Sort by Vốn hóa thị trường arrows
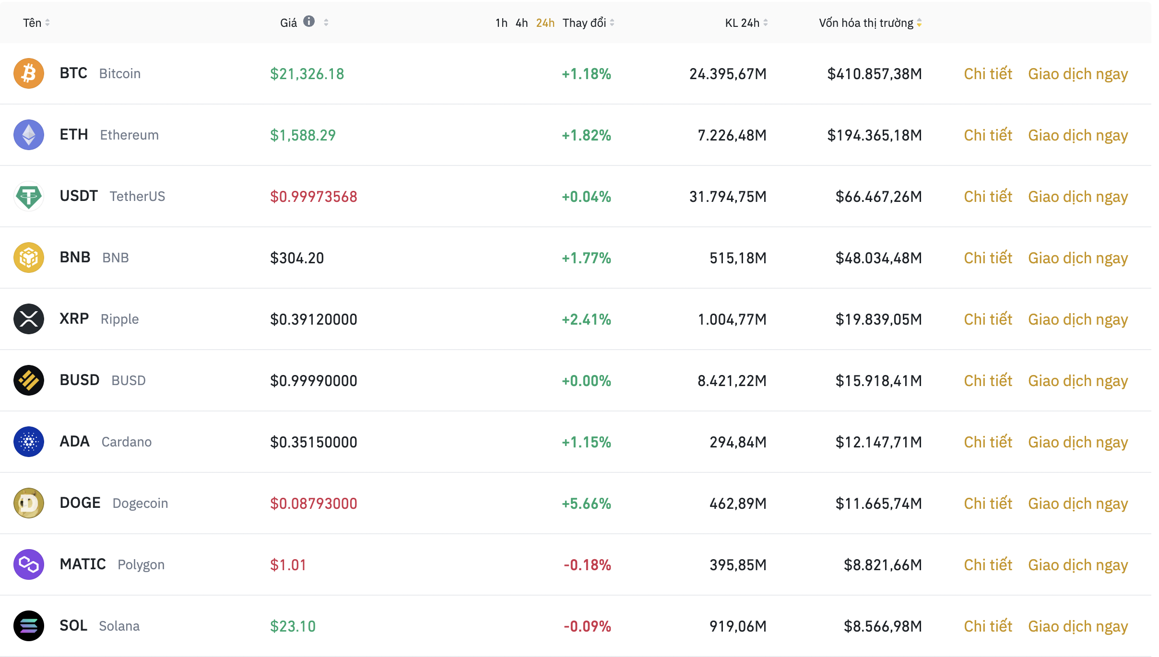This screenshot has height=657, width=1159. (919, 23)
